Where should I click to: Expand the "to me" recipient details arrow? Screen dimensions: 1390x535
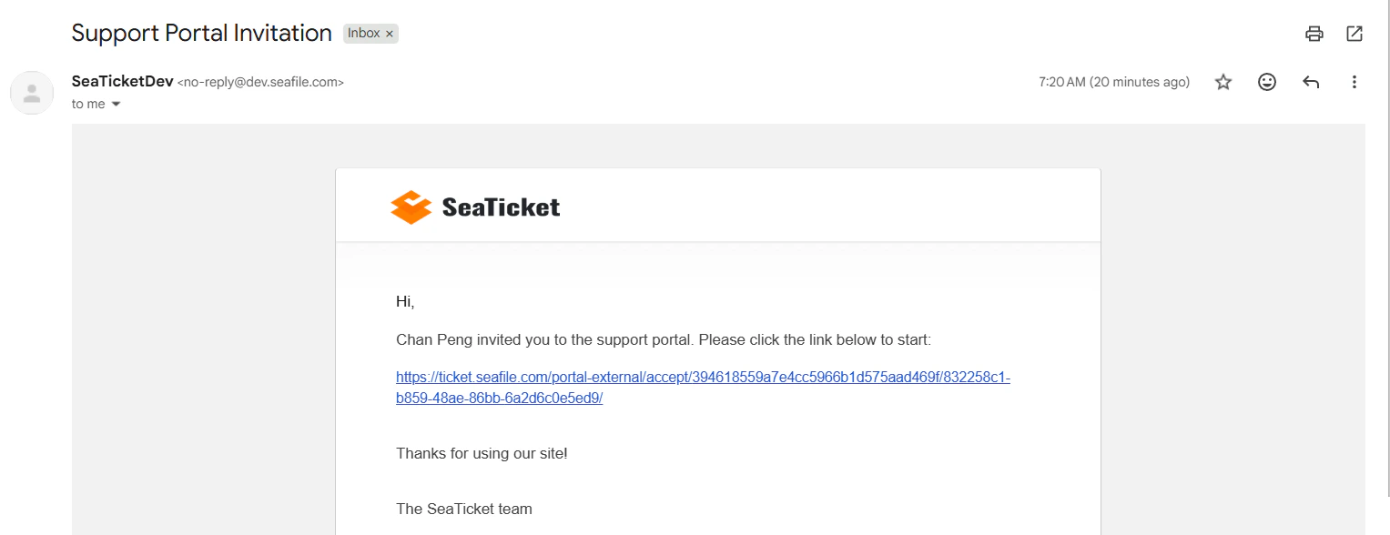tap(116, 104)
